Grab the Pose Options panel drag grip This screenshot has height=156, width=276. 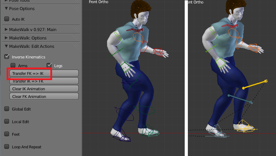point(75,8)
